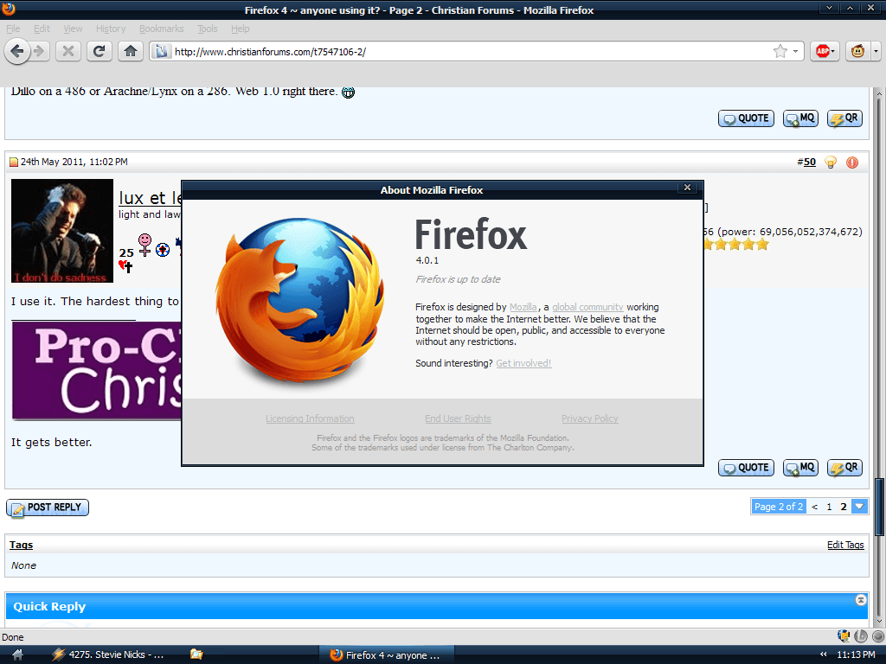Click the grey circular status bar icon beside the smiley

[x=861, y=636]
